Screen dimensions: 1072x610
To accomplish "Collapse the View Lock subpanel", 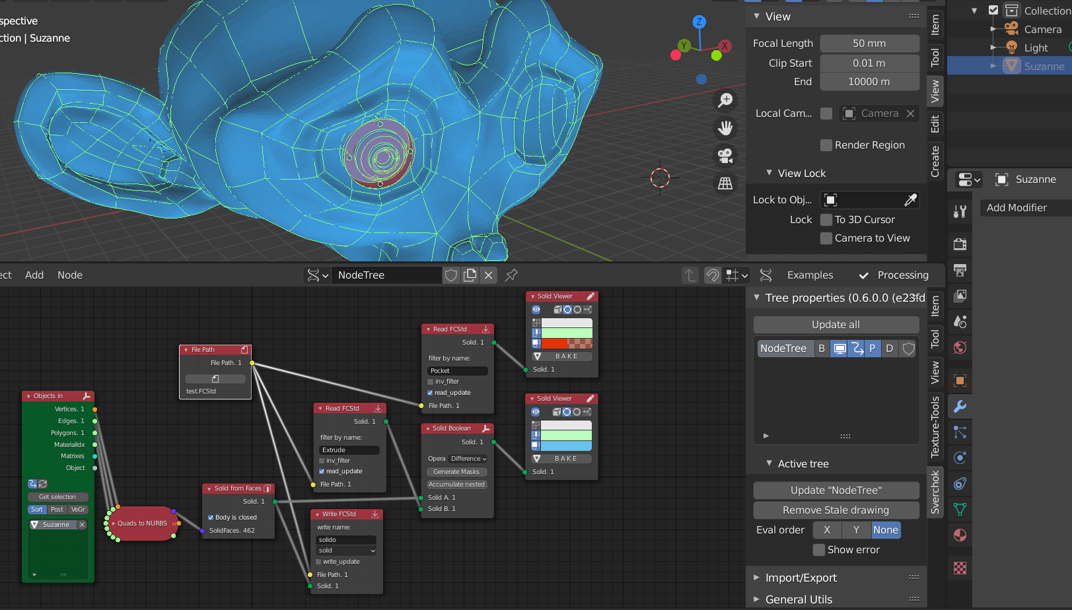I will [x=769, y=173].
